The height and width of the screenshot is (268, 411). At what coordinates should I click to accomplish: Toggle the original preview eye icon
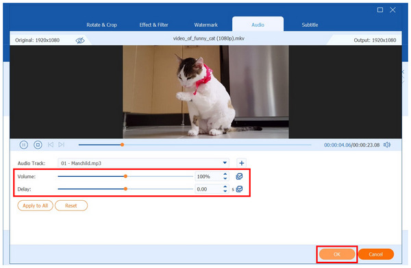pos(80,40)
